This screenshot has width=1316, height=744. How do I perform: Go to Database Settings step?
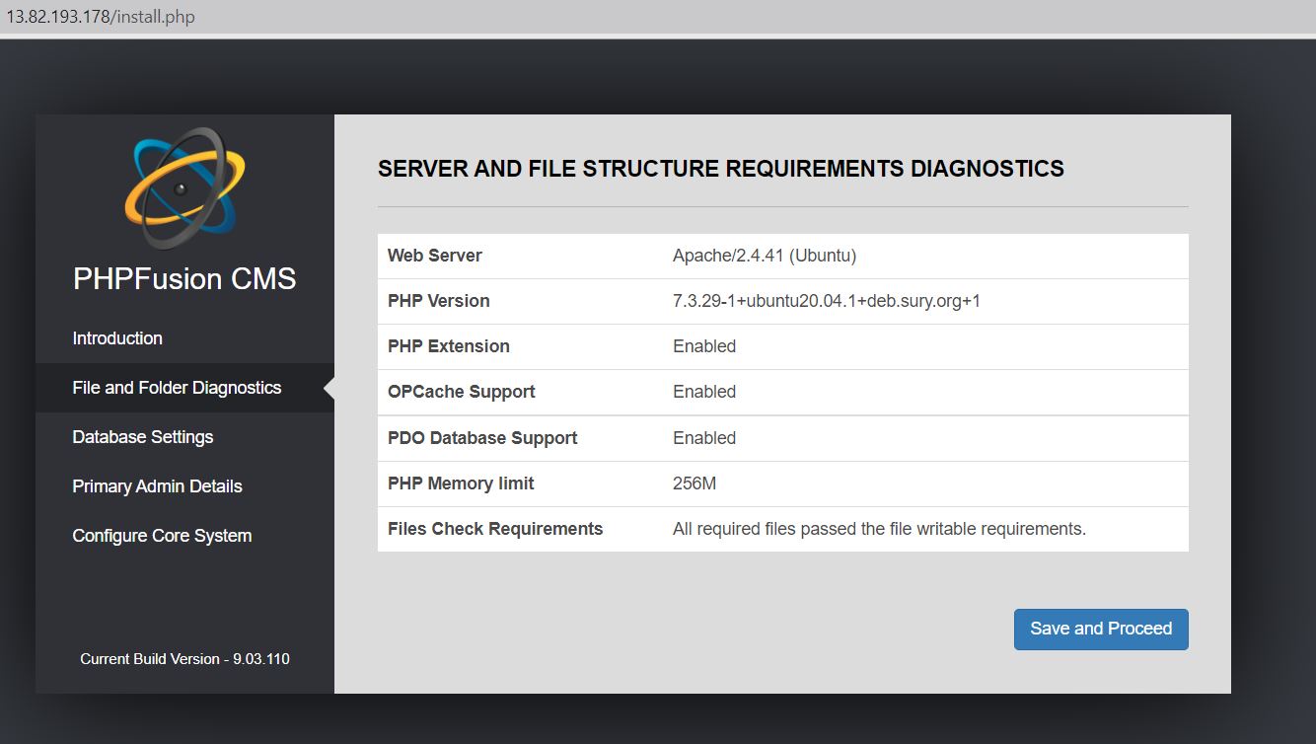tap(143, 437)
